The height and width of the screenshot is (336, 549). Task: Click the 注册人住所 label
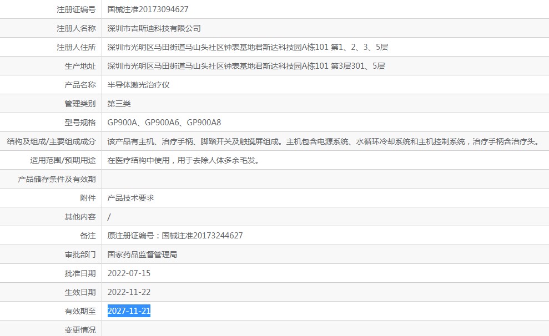pyautogui.click(x=76, y=47)
